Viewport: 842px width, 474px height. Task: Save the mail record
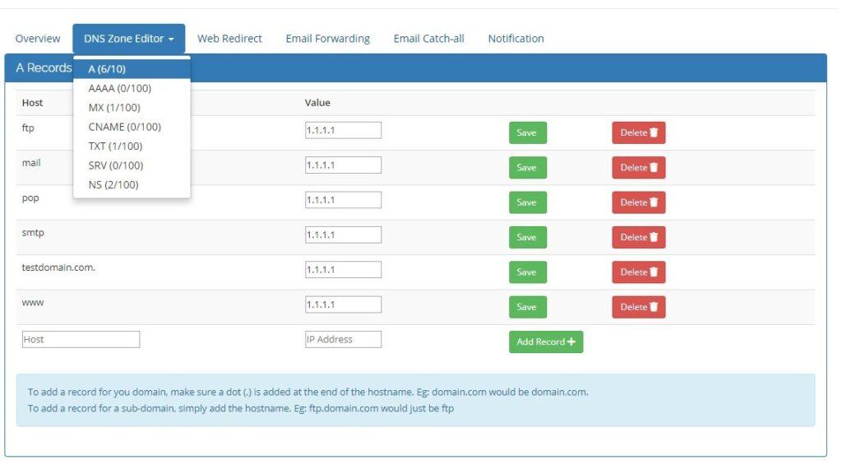(x=527, y=168)
